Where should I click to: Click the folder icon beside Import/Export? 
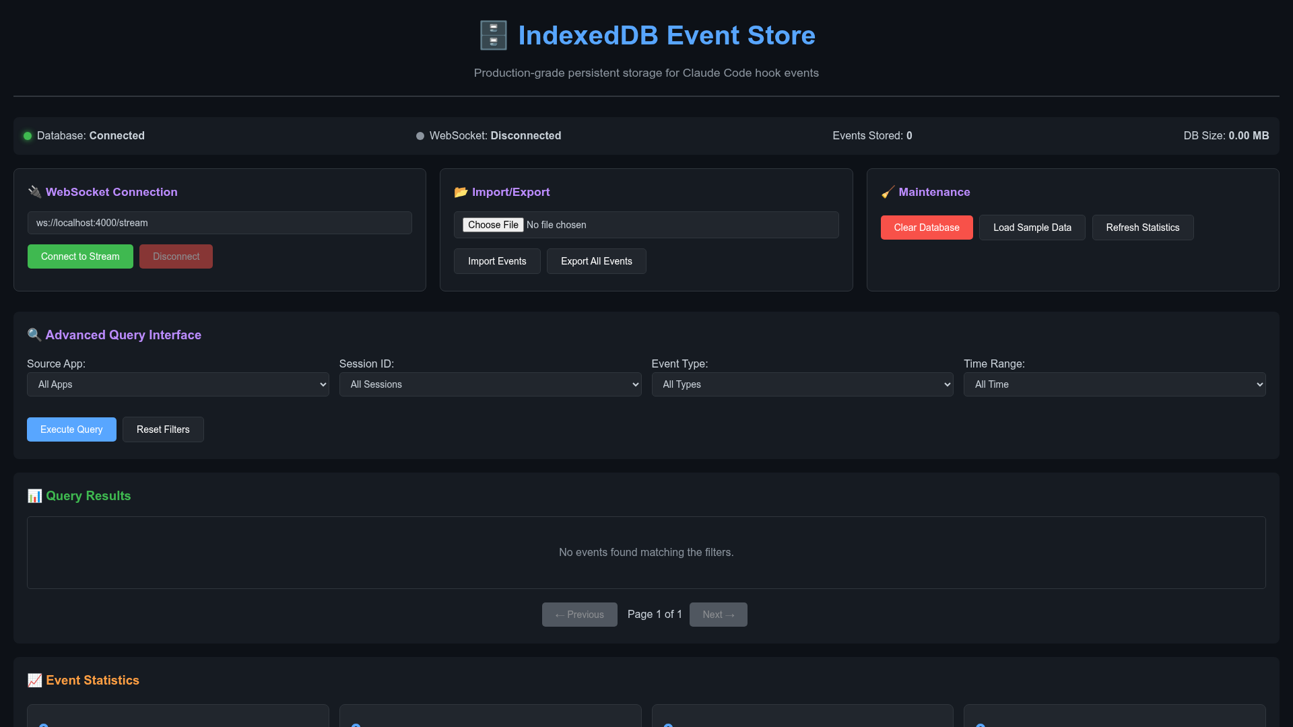pyautogui.click(x=461, y=192)
